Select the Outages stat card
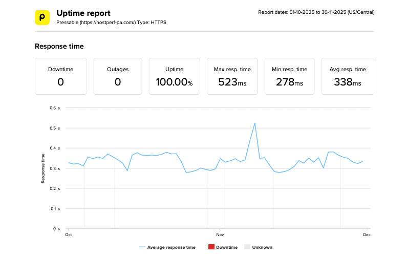Viewport: 406px width, 256px height. point(118,76)
